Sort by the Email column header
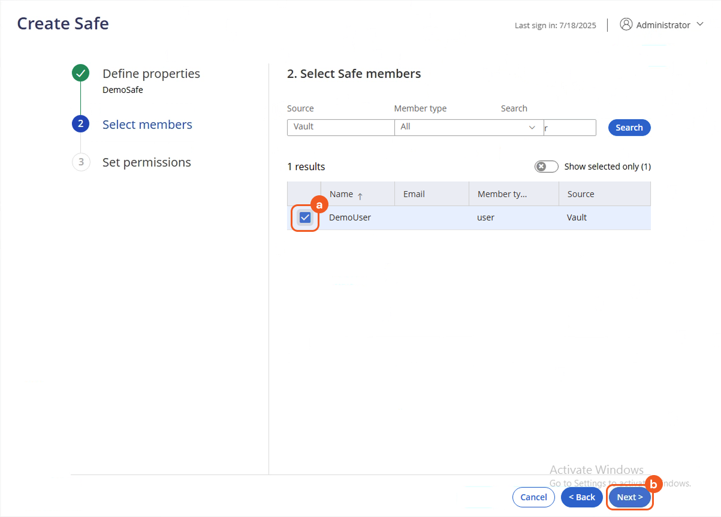721x517 pixels. pos(414,194)
